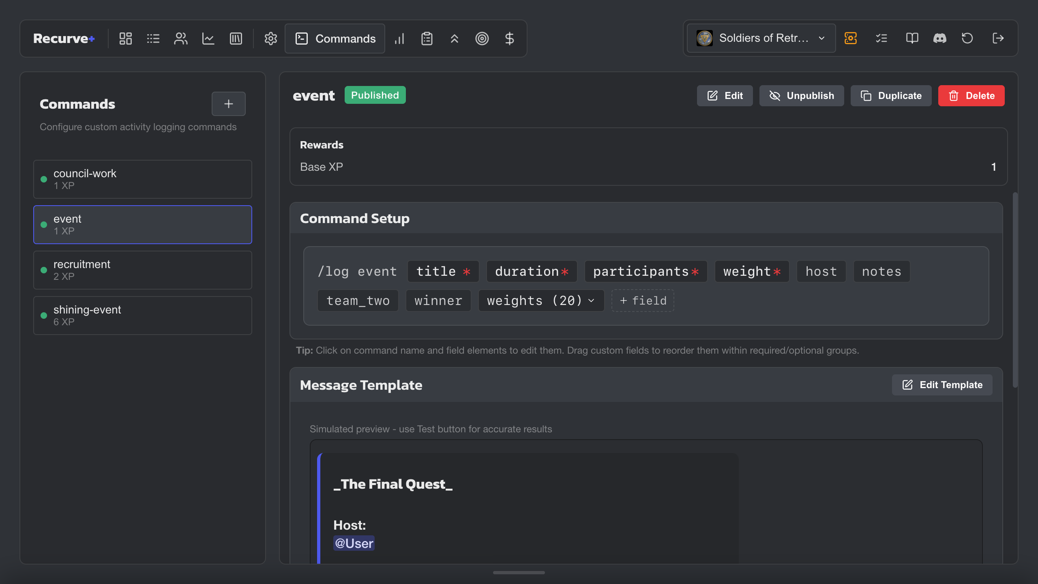Select the shining-event command
This screenshot has width=1038, height=584.
point(142,315)
